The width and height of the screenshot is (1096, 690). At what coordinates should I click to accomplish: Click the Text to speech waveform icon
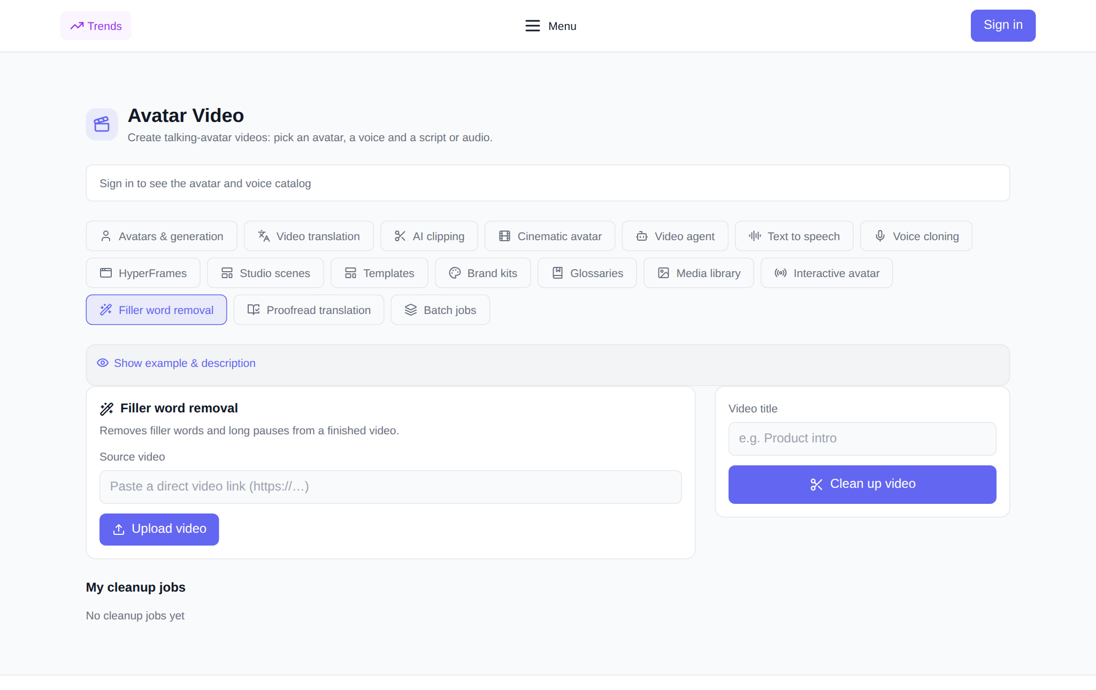coord(755,236)
